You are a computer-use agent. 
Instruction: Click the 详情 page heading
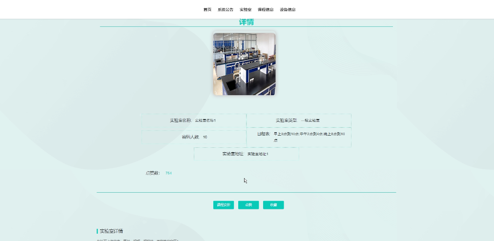click(247, 22)
